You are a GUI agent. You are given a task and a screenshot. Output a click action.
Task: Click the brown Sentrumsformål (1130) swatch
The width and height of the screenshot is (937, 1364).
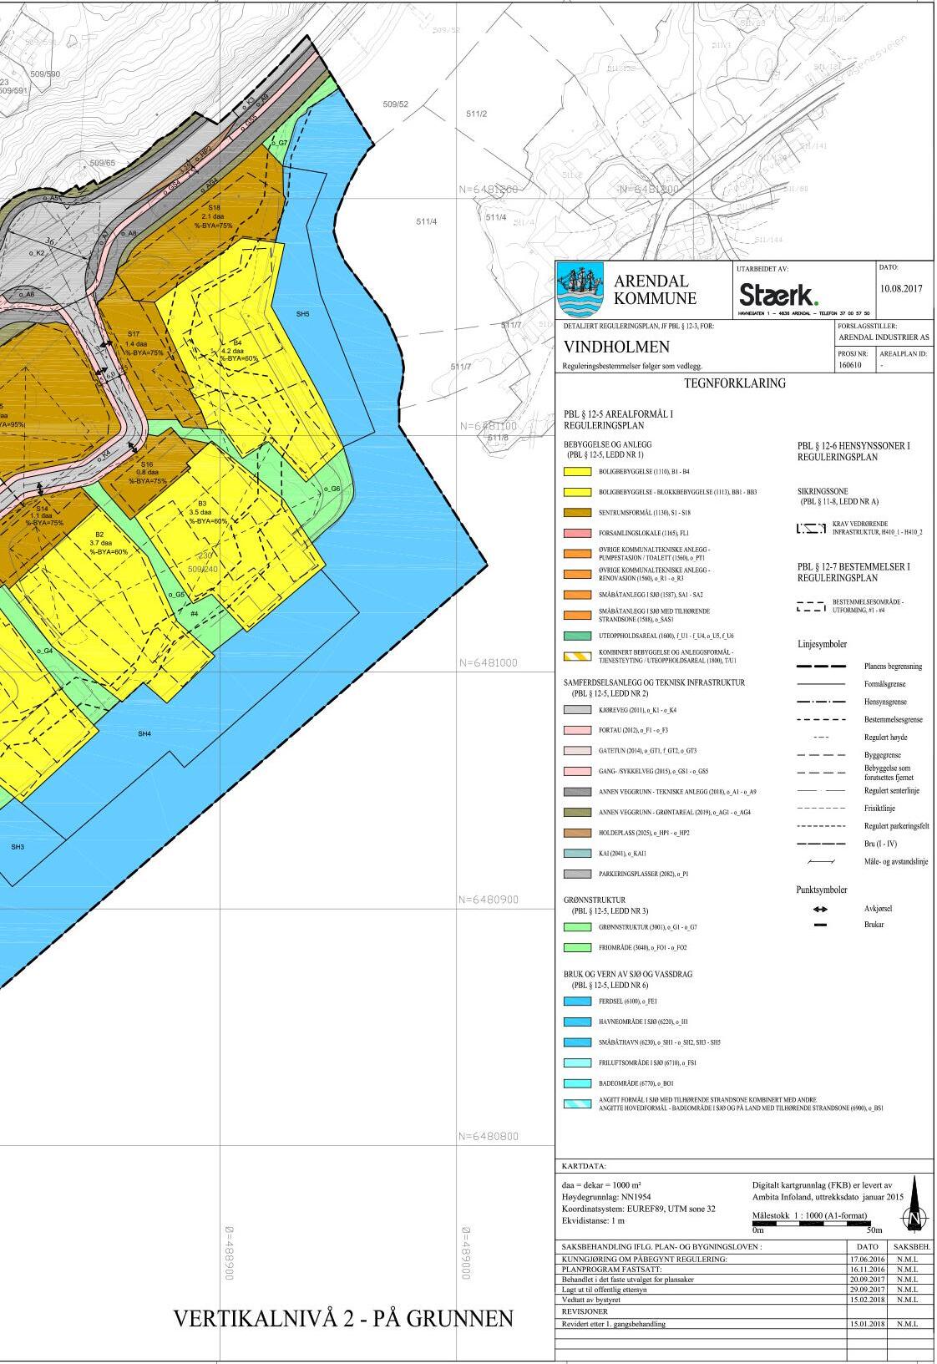click(x=578, y=512)
